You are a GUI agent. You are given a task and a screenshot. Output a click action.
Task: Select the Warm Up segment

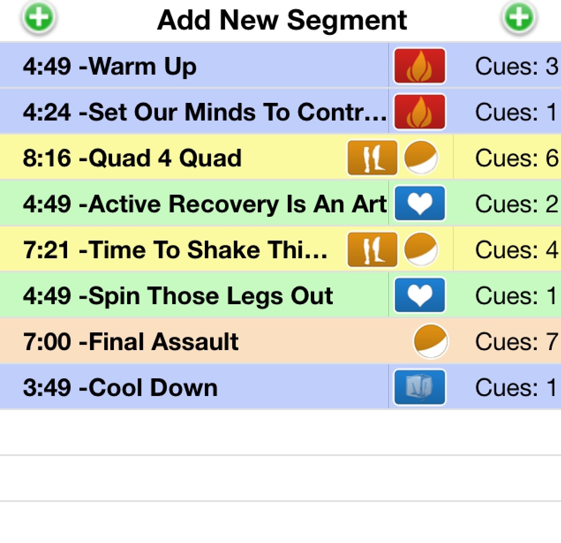click(x=281, y=66)
